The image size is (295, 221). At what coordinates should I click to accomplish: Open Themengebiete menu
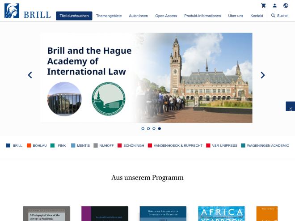pos(109,16)
